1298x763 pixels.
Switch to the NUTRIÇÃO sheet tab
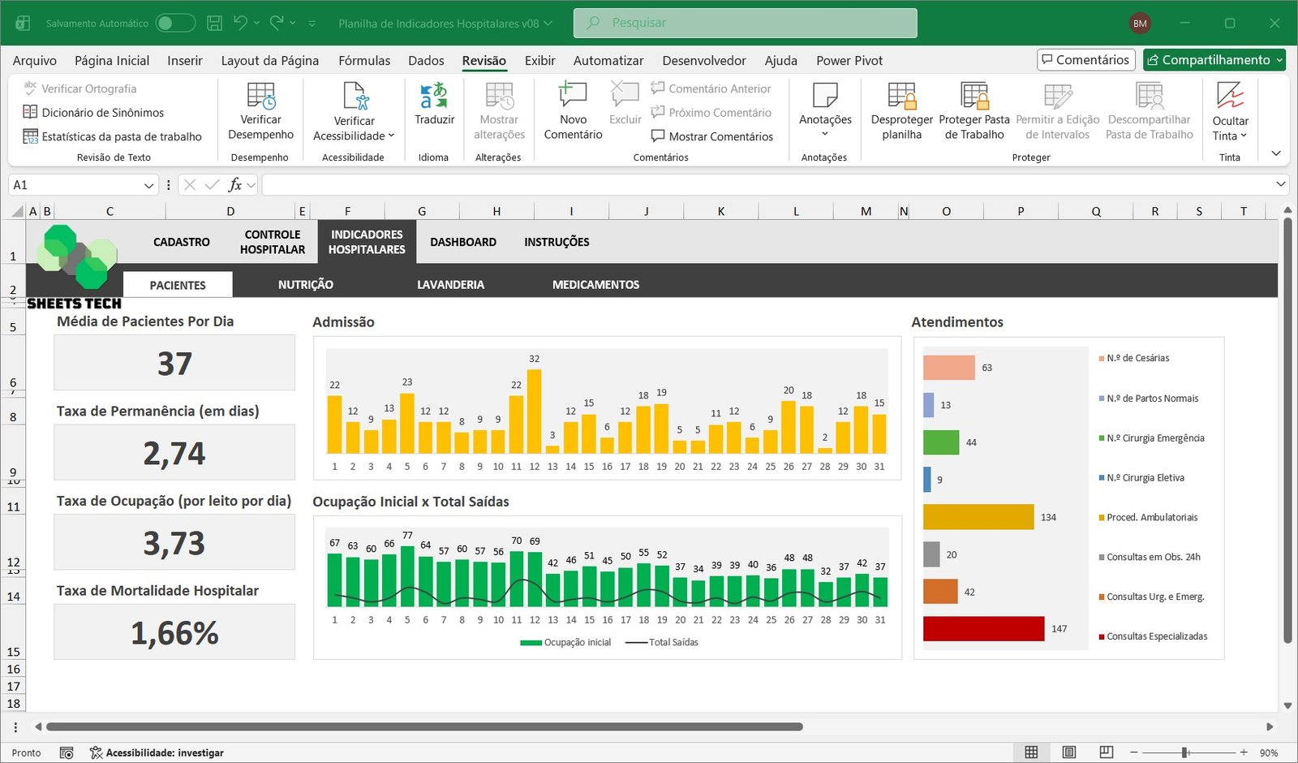(305, 285)
